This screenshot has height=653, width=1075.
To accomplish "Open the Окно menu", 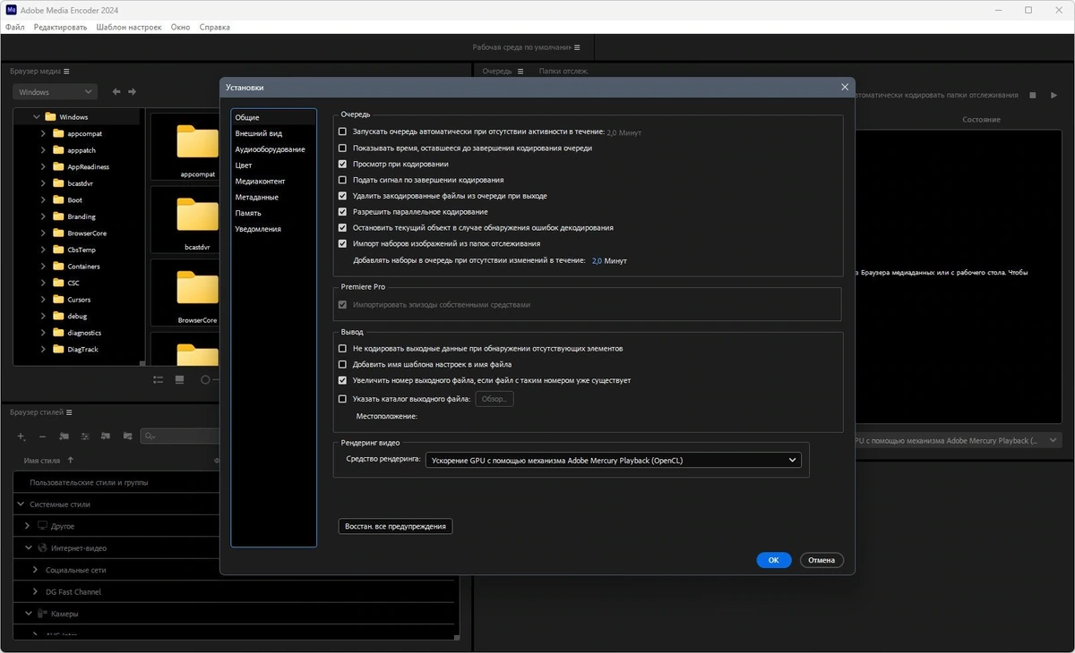I will click(180, 27).
